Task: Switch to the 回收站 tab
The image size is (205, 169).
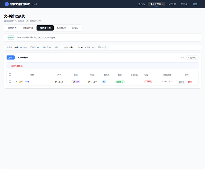Action: point(75,28)
